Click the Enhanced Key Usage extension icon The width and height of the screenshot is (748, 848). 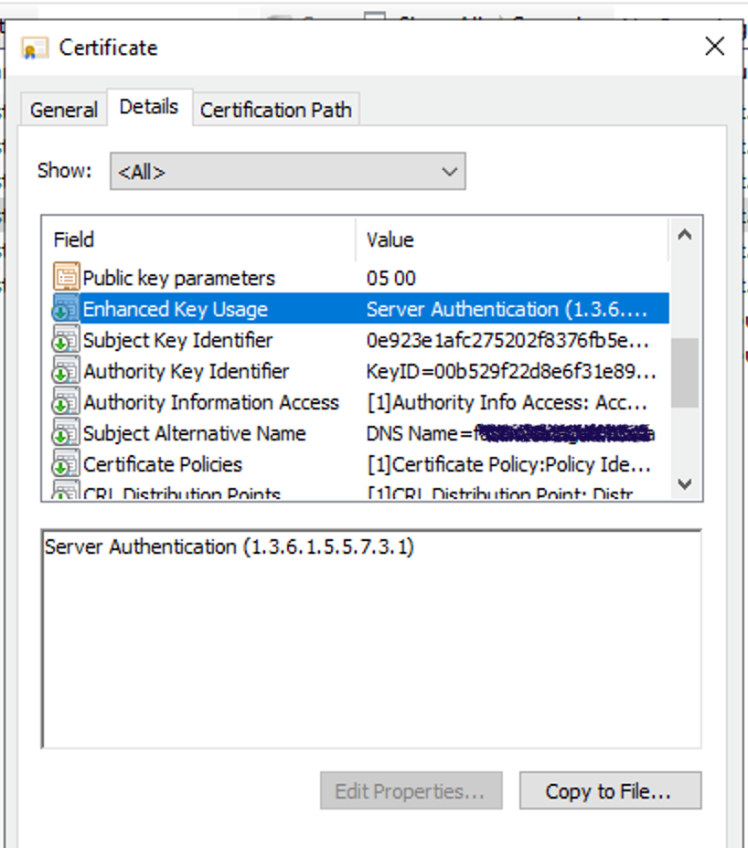[x=66, y=309]
